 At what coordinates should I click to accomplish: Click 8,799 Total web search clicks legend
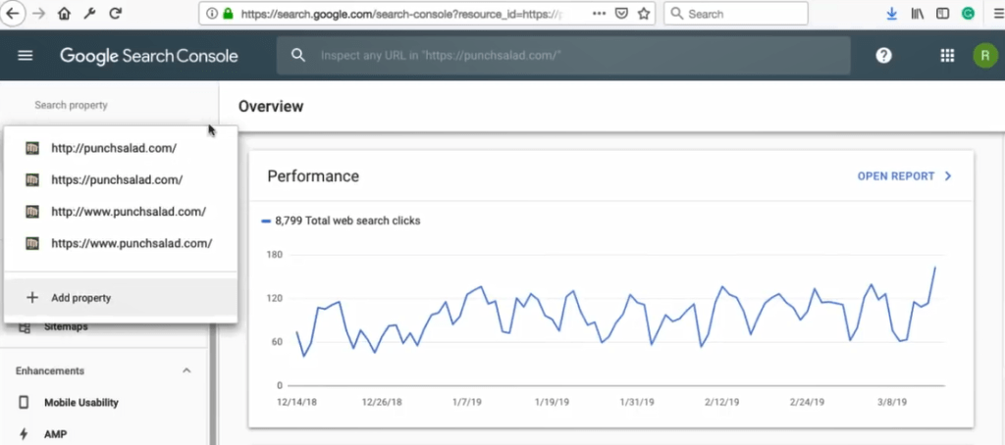pos(341,221)
